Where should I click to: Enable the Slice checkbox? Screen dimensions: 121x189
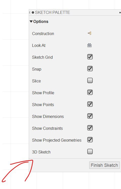tap(90, 80)
